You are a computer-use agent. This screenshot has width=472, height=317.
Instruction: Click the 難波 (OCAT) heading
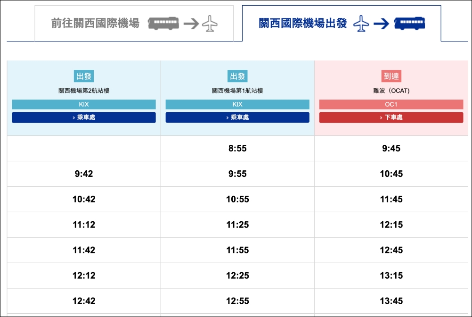pos(391,91)
